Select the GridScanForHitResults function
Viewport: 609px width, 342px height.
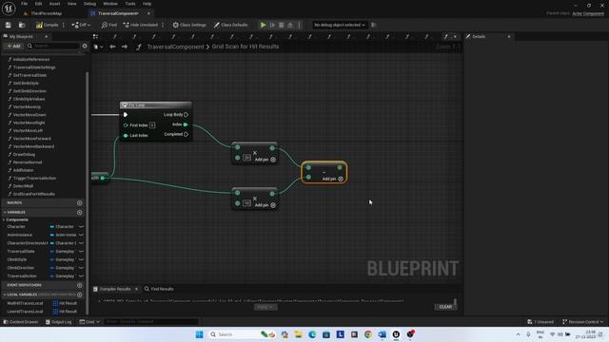(33, 194)
